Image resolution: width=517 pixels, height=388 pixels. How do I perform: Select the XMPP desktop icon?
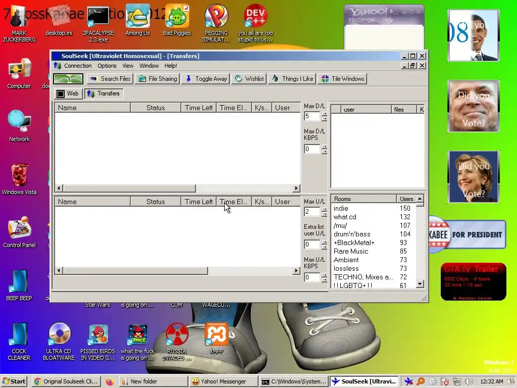(x=216, y=338)
